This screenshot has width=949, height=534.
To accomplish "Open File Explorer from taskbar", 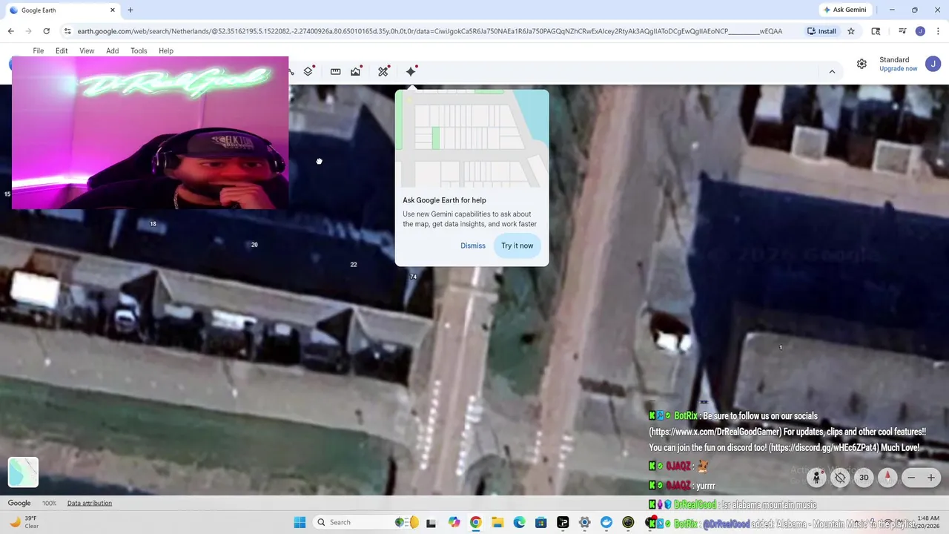I will point(497,522).
